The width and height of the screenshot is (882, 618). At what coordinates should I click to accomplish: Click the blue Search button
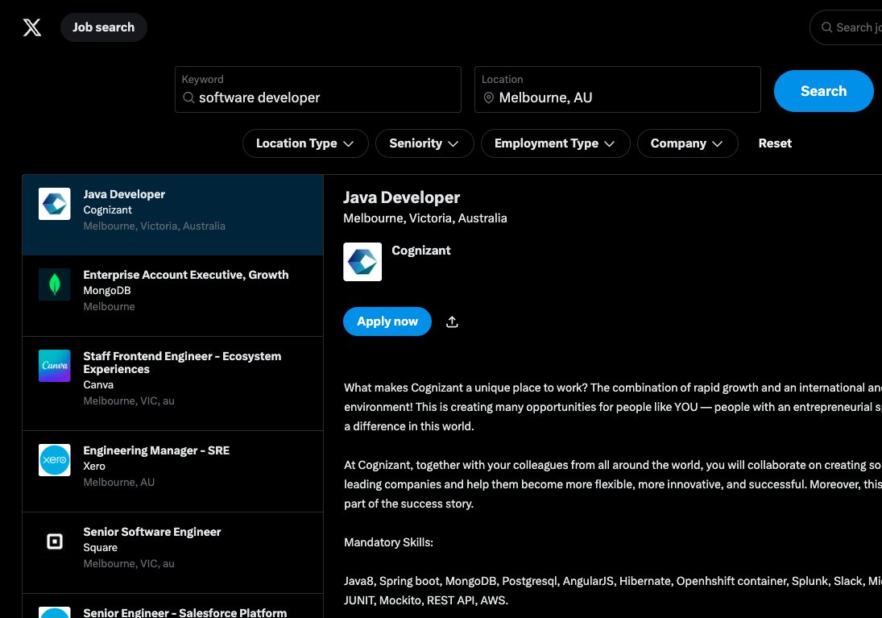coord(823,90)
